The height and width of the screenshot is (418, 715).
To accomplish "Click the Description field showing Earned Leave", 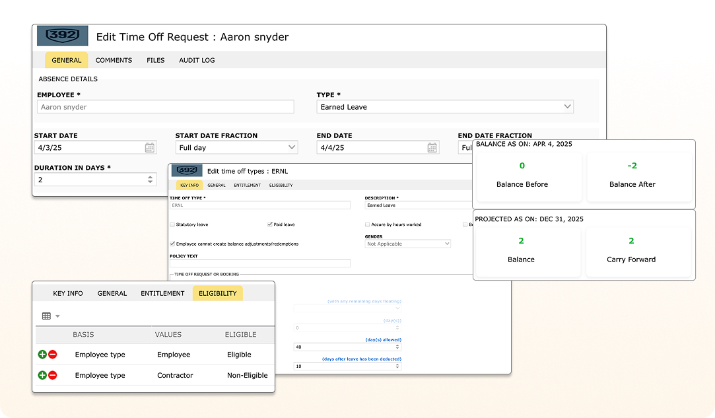I will pyautogui.click(x=418, y=205).
